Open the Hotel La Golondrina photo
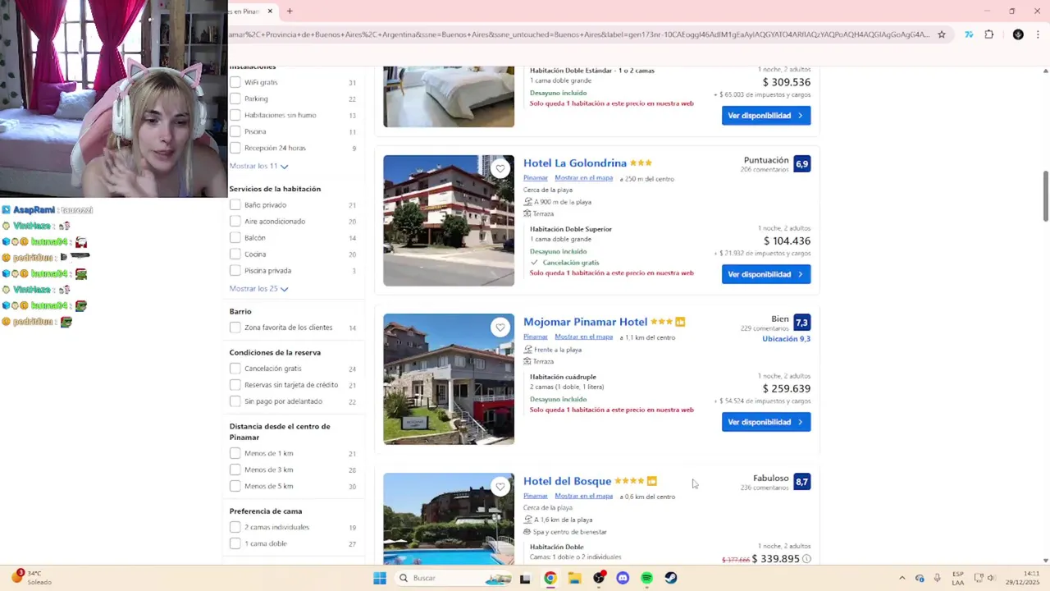This screenshot has width=1050, height=591. point(449,221)
